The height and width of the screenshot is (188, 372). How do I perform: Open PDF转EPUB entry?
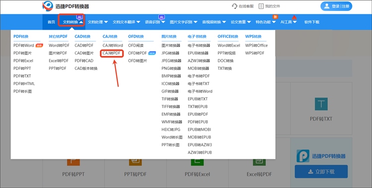click(198, 122)
